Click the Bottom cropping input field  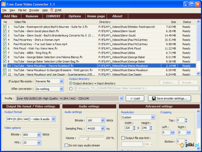pyautogui.click(x=181, y=141)
